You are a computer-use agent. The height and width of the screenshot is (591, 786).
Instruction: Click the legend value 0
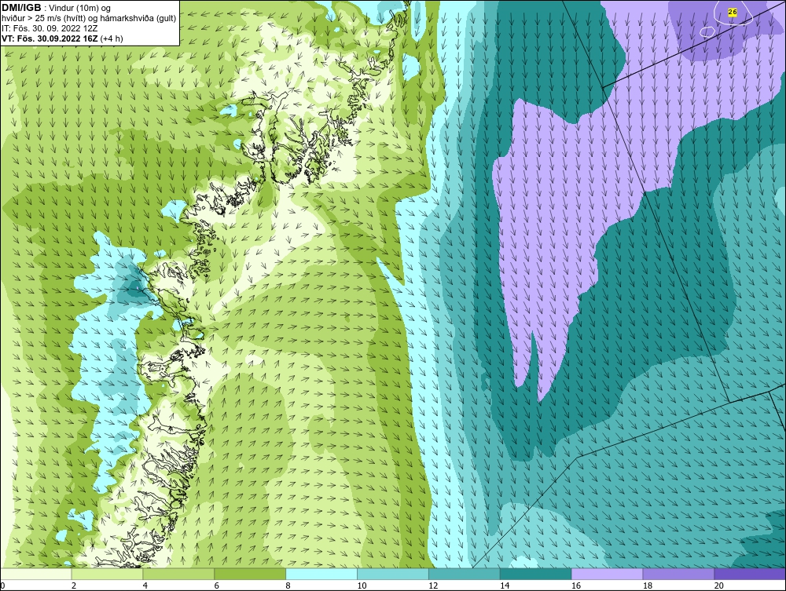[3, 586]
